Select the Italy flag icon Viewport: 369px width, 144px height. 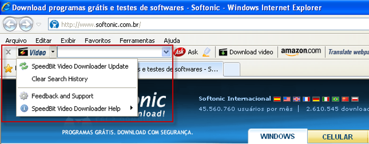326,99
